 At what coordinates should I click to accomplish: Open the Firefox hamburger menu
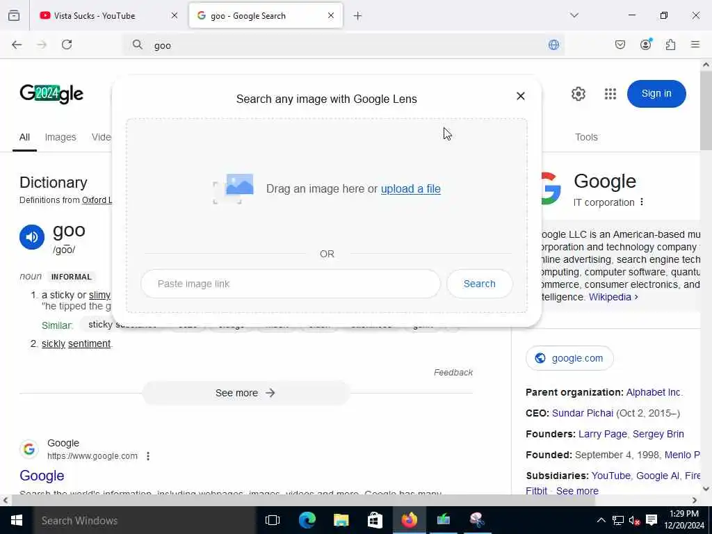tap(695, 44)
